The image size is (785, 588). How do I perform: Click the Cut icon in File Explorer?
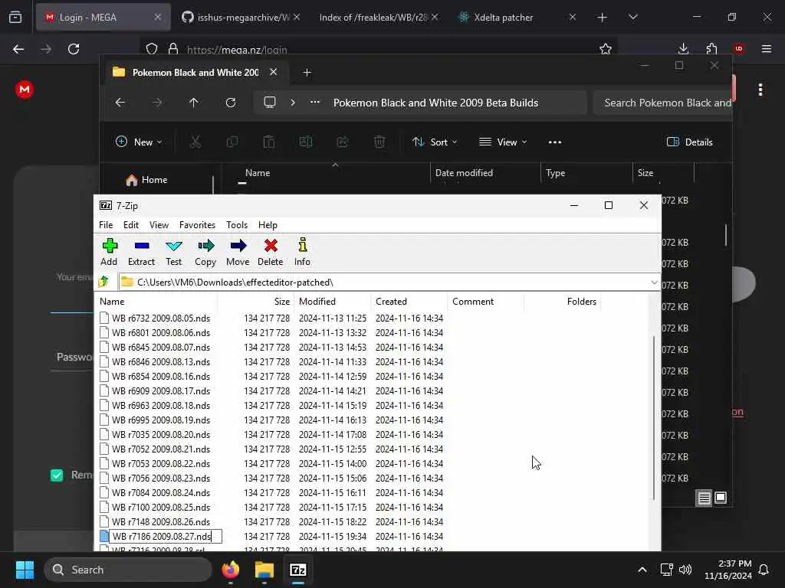tap(195, 142)
